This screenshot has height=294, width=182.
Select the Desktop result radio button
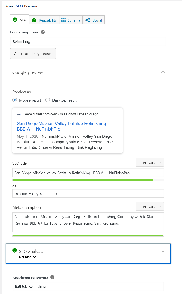click(48, 100)
